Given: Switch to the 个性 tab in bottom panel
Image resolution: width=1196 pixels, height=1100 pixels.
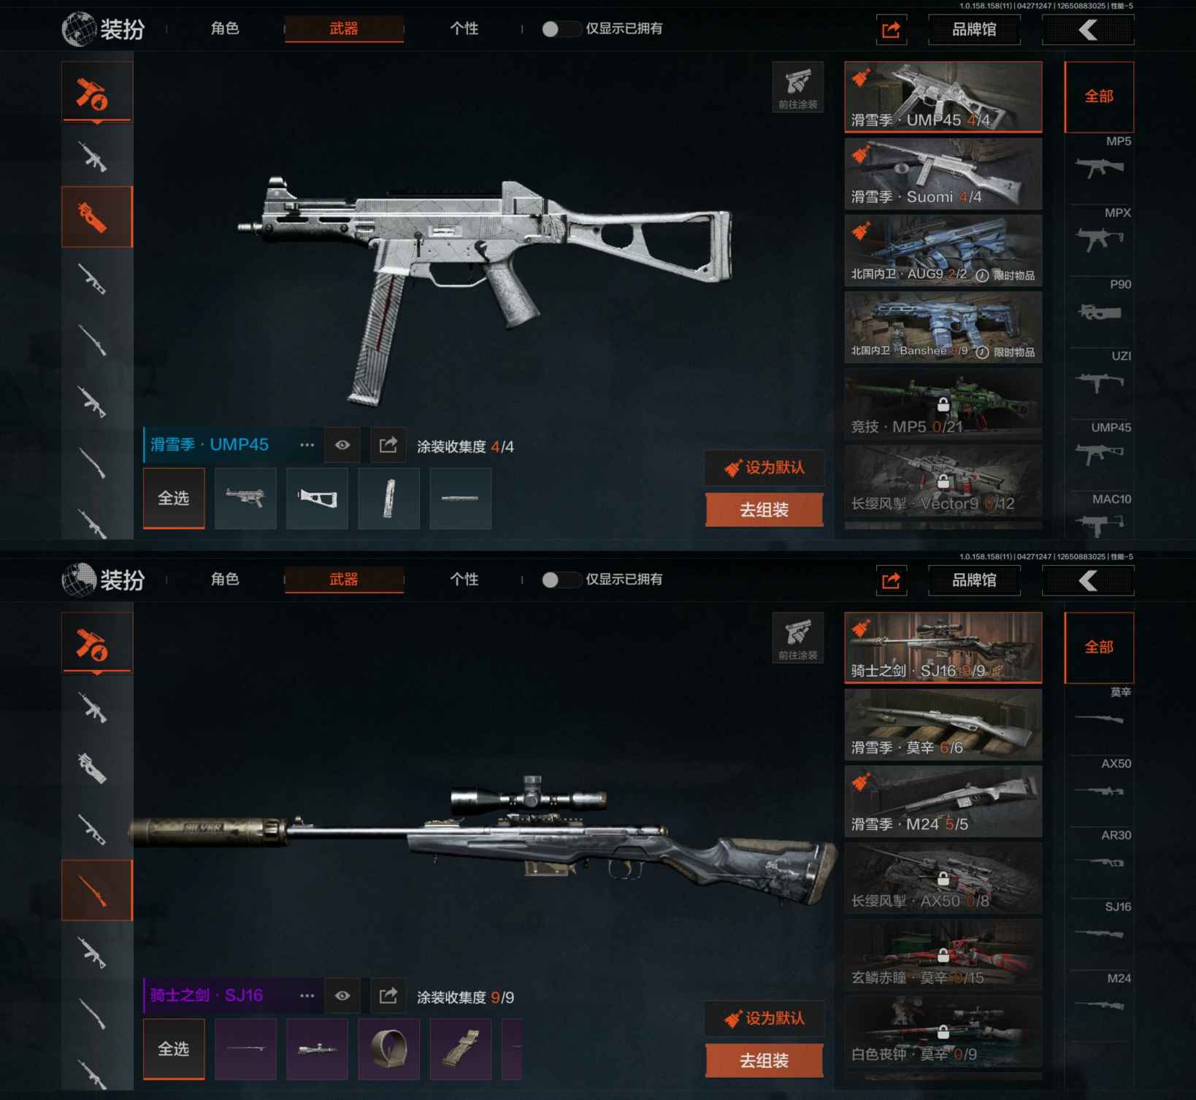Looking at the screenshot, I should point(464,580).
